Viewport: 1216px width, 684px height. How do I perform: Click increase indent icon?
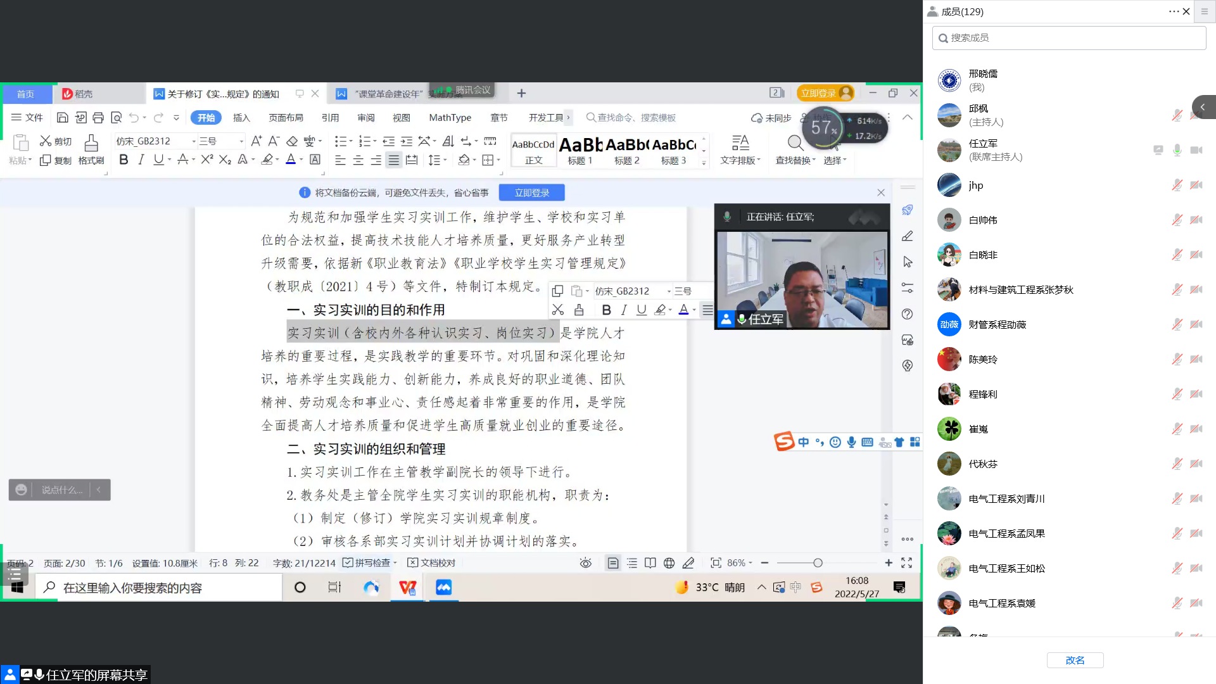click(406, 141)
